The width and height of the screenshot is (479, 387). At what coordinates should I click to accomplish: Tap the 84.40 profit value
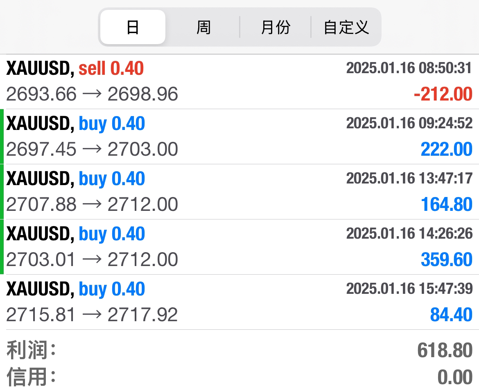[x=451, y=315]
